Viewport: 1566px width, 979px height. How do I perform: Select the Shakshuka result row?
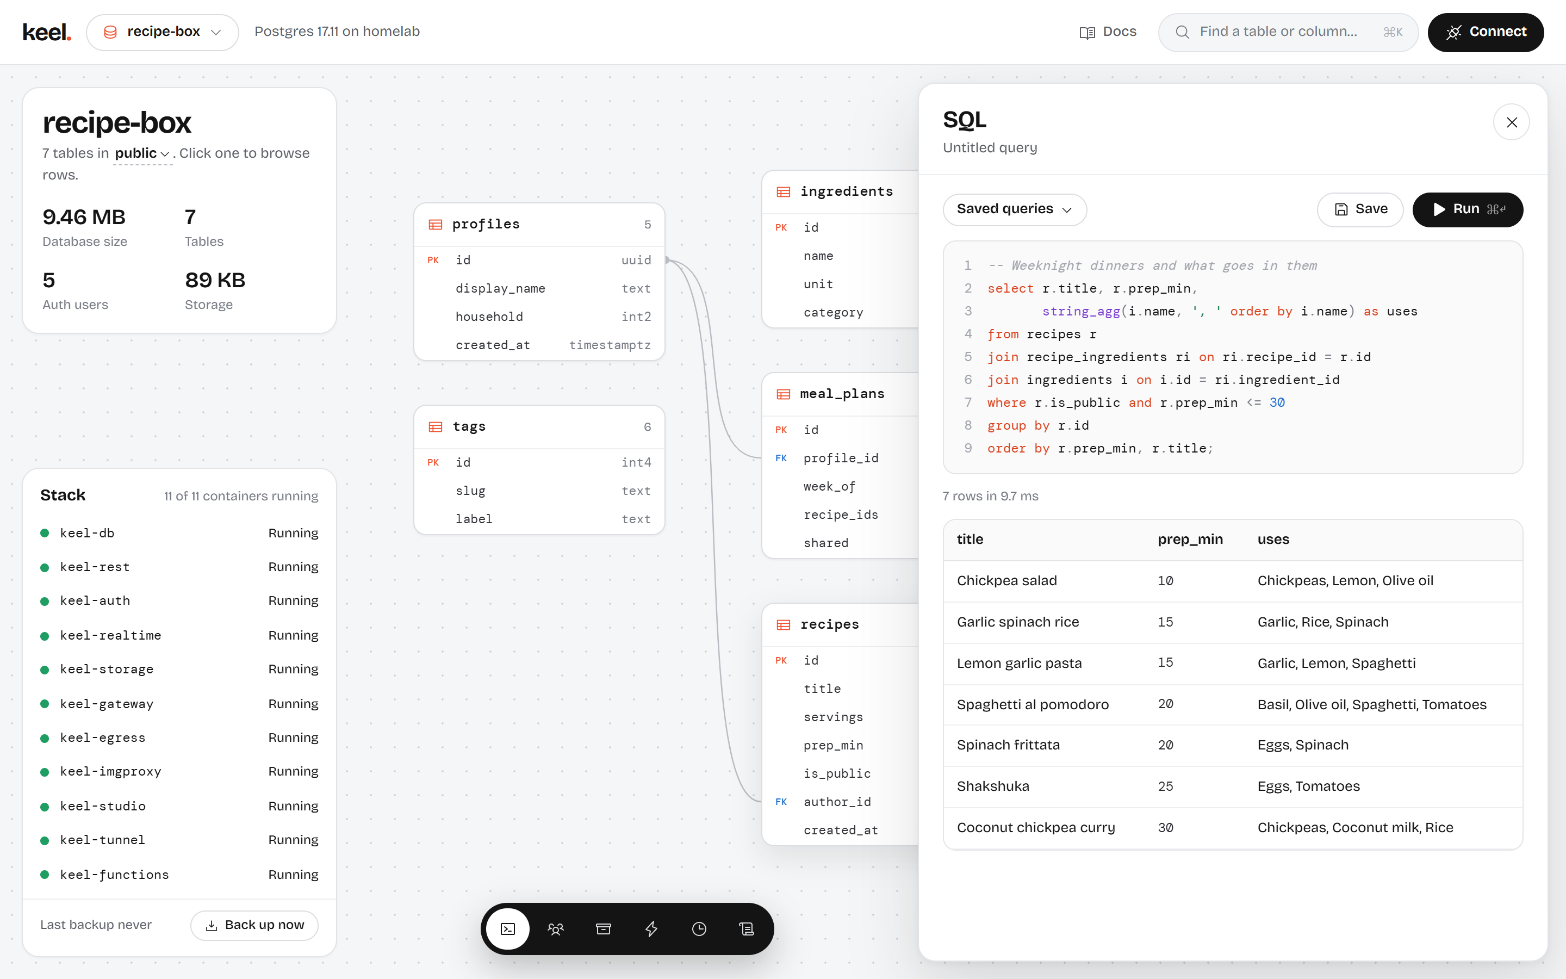click(1233, 786)
